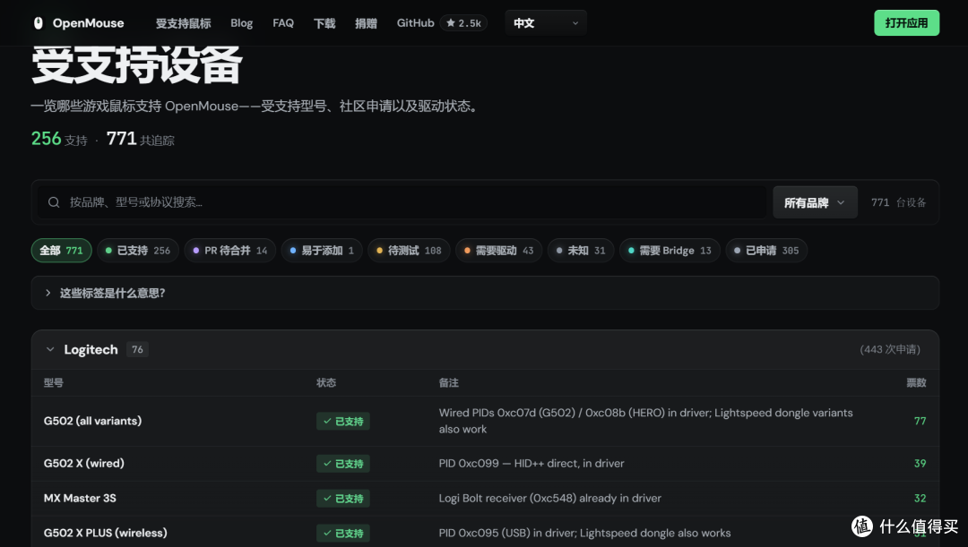Focus the brand, model or protocol search field
This screenshot has height=547, width=968.
tap(402, 202)
